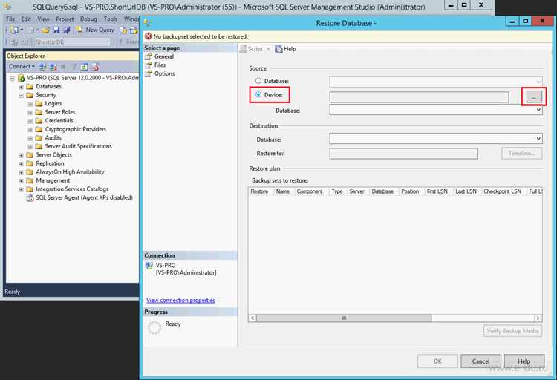Click the Timeline button
This screenshot has height=380, width=557.
(x=522, y=153)
